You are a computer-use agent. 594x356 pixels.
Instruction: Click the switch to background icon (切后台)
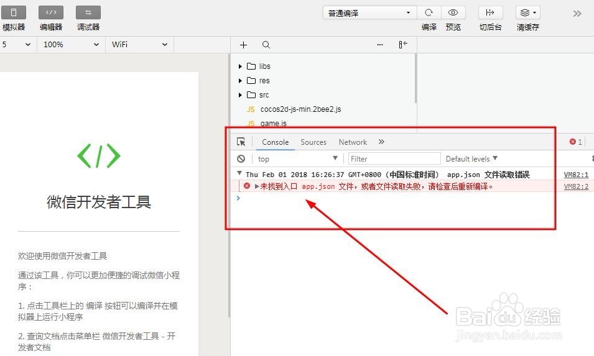click(490, 12)
